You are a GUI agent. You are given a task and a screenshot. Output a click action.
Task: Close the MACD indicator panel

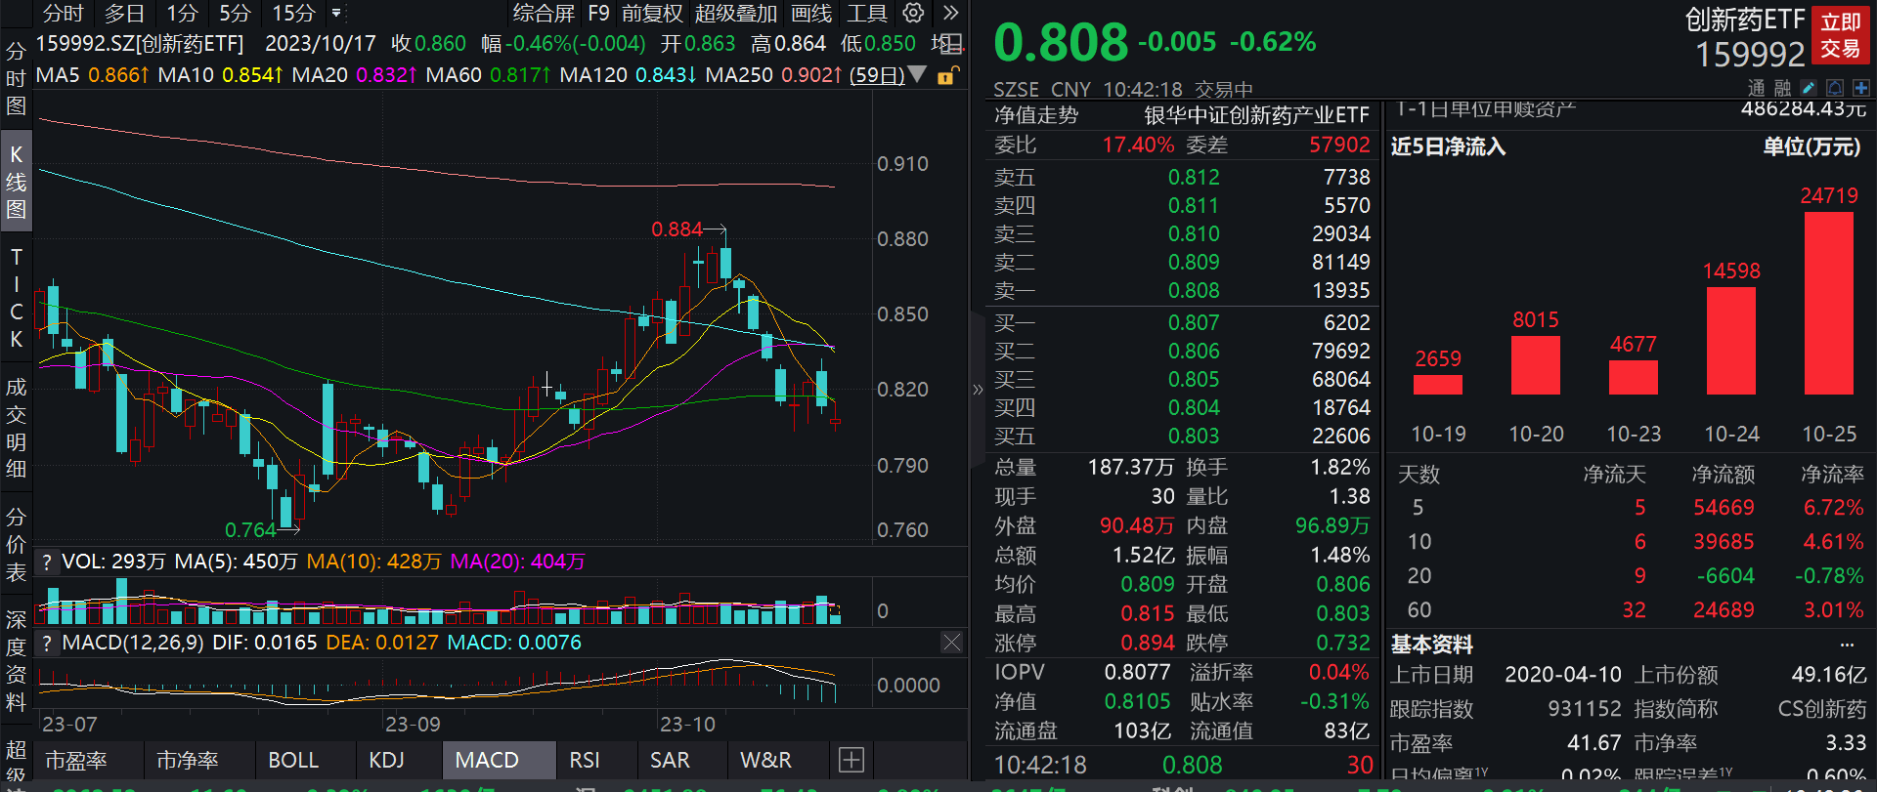[x=951, y=643]
